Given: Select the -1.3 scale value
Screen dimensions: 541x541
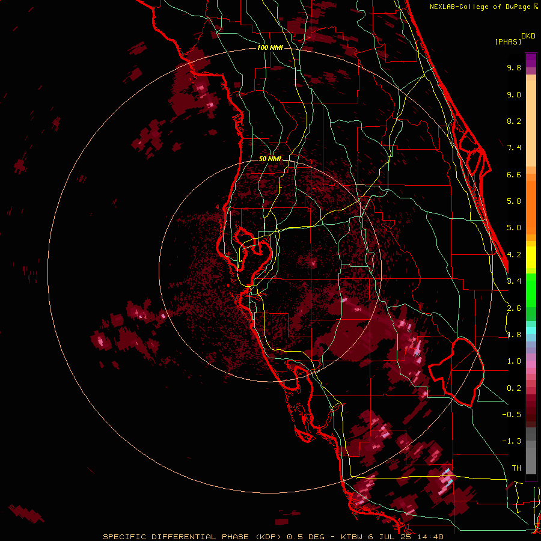Looking at the screenshot, I should tap(512, 441).
